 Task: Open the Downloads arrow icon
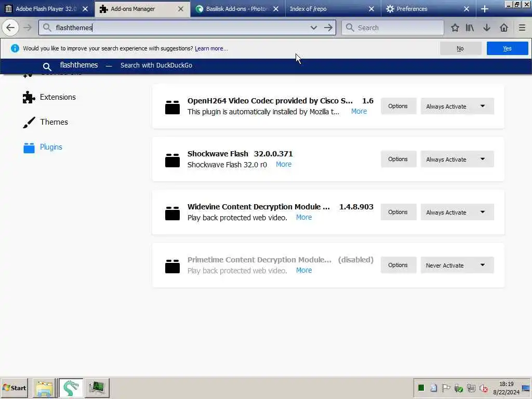(x=486, y=28)
